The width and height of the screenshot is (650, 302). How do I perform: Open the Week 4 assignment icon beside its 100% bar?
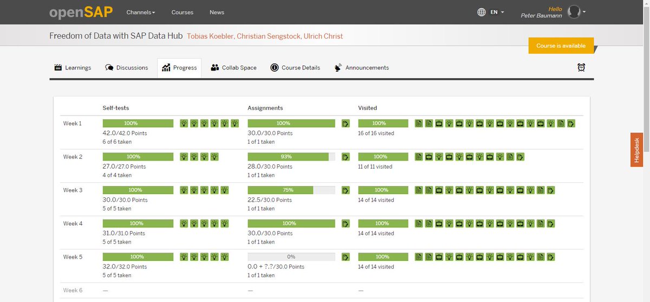point(346,223)
